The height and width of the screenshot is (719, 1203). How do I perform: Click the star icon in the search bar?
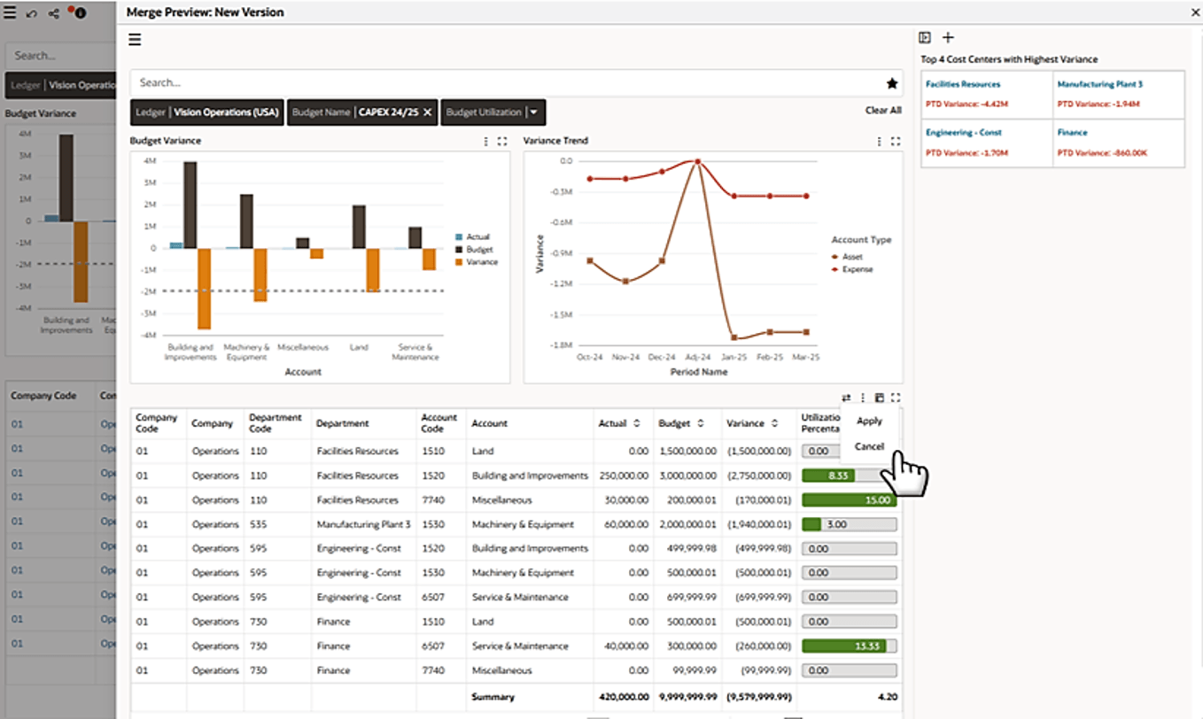pyautogui.click(x=892, y=83)
